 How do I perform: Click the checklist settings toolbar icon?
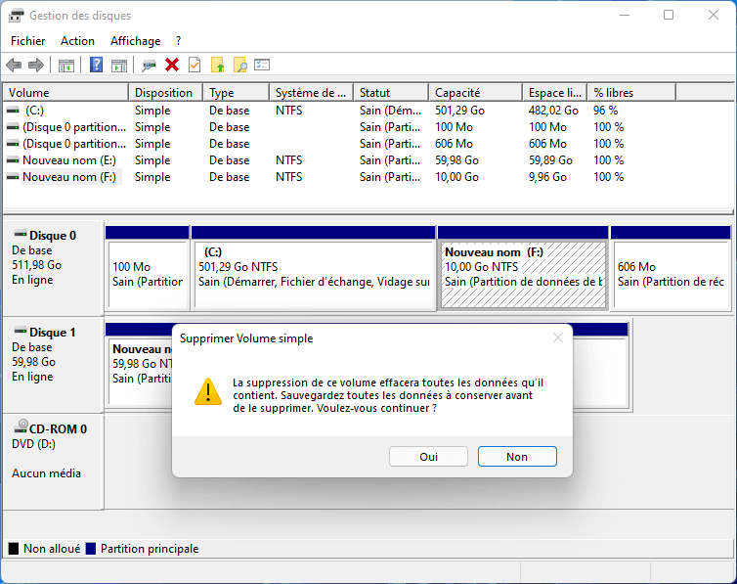coord(262,65)
